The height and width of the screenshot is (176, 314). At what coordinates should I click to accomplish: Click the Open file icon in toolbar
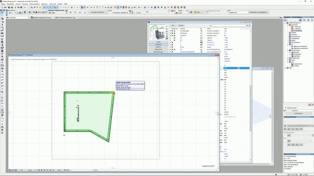[x=5, y=7]
